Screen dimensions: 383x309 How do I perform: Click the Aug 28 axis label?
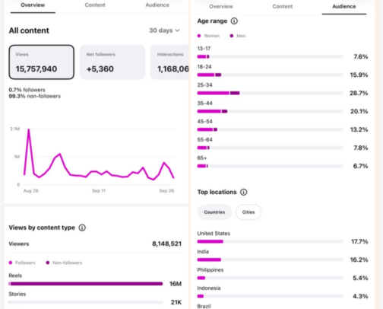31,191
